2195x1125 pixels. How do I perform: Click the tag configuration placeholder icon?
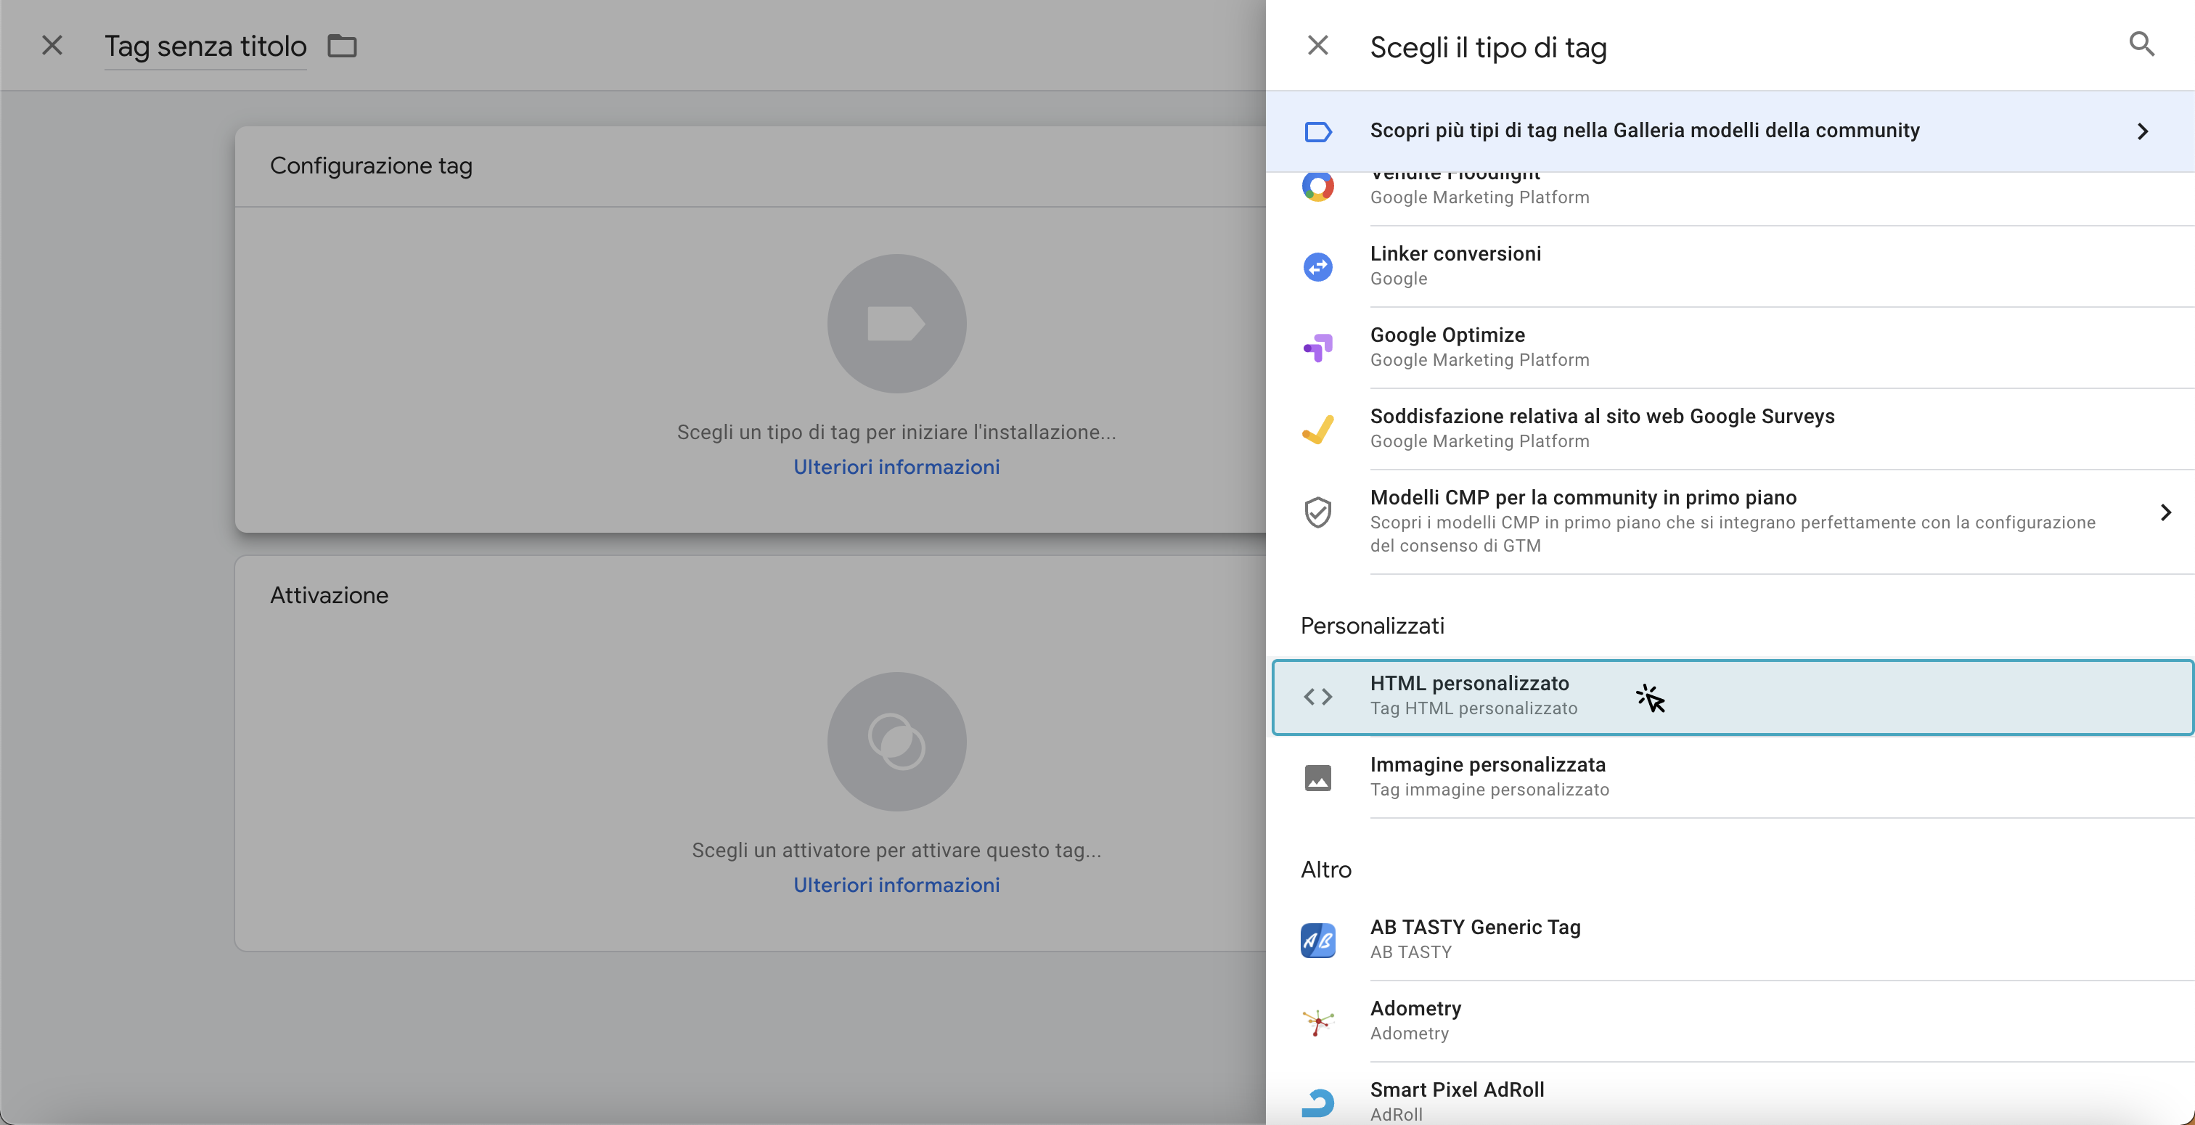[x=896, y=324]
